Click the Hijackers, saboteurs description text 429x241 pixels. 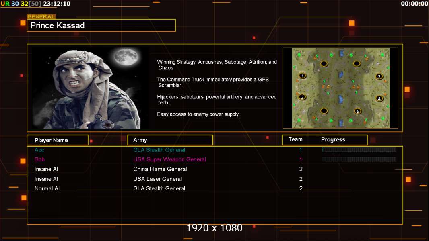point(217,100)
